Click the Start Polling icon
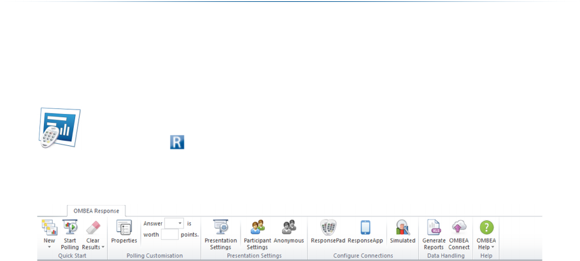 [x=70, y=227]
